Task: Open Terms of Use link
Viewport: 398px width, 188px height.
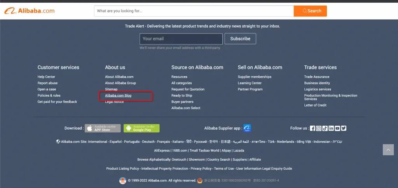Action: (224, 169)
